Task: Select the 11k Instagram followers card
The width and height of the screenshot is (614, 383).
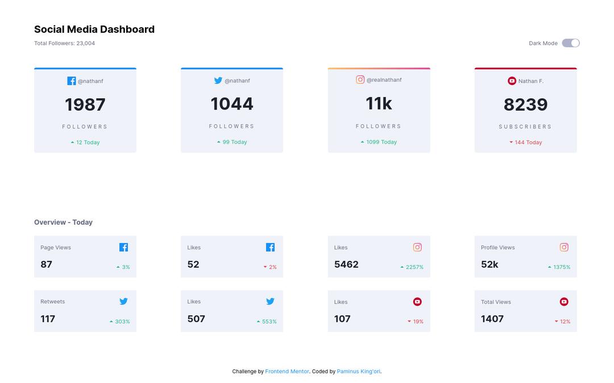Action: [379, 111]
